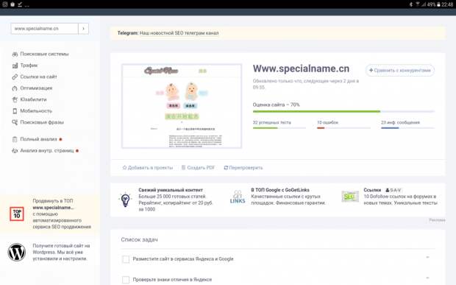This screenshot has height=285, width=456.
Task: Open Трафик chart icon in sidebar
Action: click(x=15, y=66)
